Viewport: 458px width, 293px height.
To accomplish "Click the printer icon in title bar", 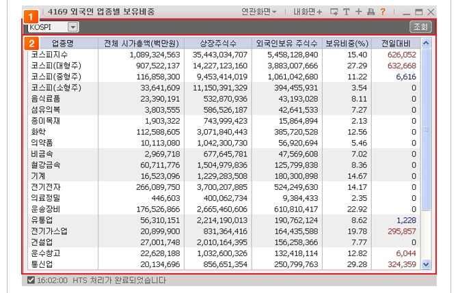I will tap(371, 12).
